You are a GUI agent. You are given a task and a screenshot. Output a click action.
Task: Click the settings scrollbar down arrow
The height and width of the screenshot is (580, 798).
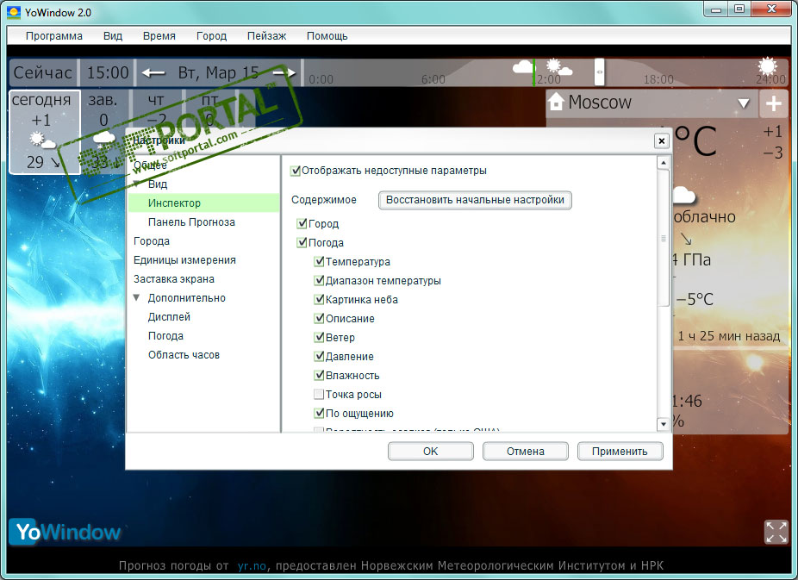(x=663, y=424)
